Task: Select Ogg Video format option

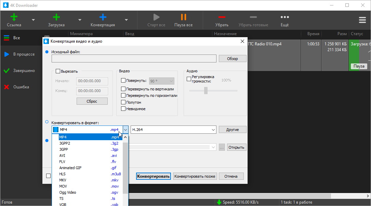Action: (90, 192)
